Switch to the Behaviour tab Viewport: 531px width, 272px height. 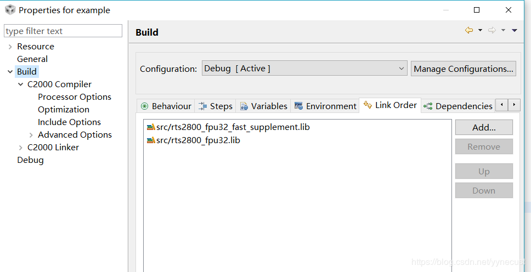166,106
